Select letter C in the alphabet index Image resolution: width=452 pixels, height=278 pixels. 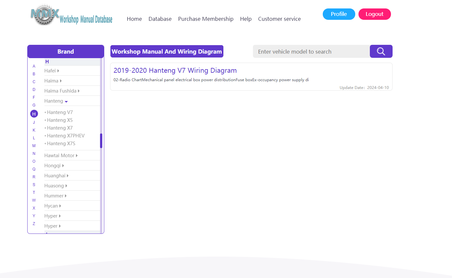coord(34,82)
